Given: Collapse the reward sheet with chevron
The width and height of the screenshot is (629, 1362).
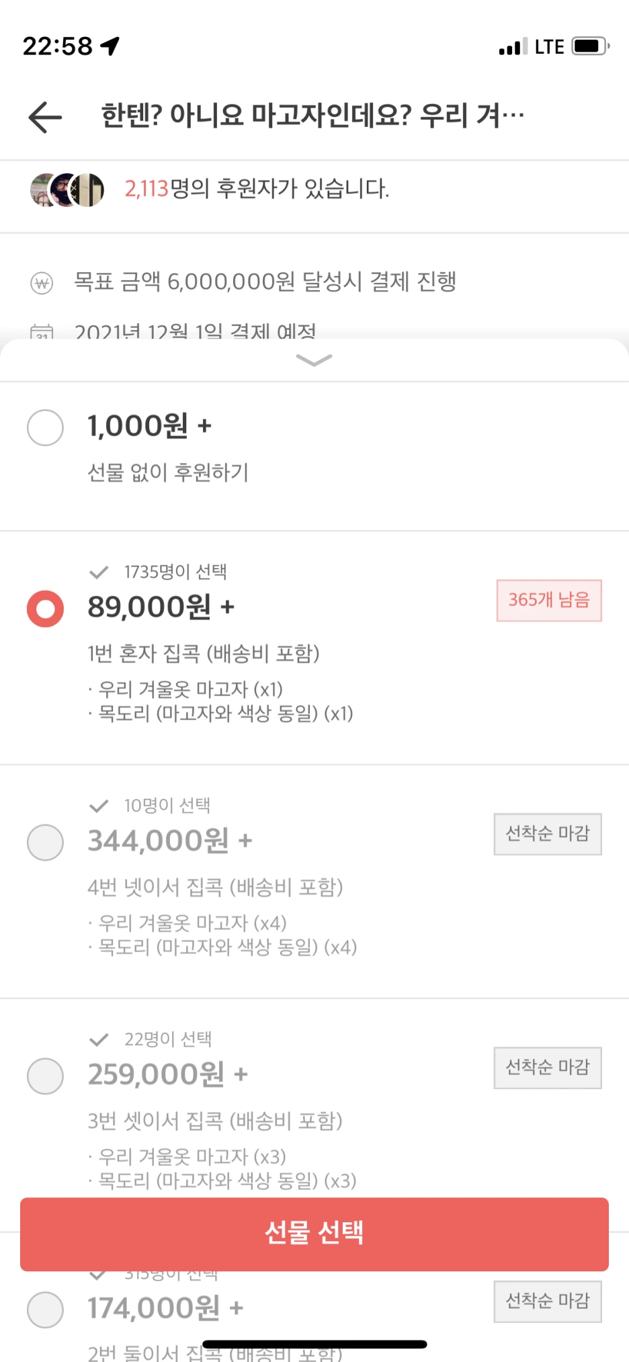Looking at the screenshot, I should click(x=314, y=360).
